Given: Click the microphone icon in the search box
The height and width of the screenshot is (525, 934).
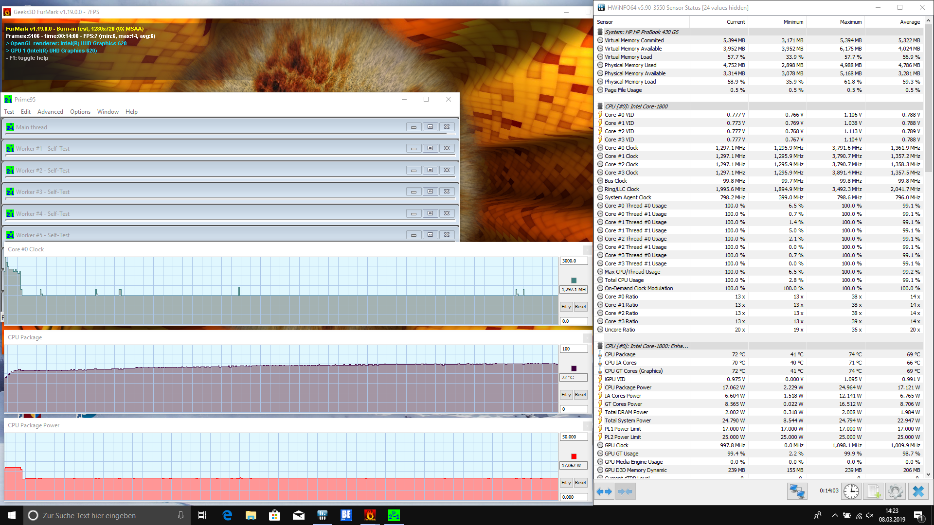Looking at the screenshot, I should pyautogui.click(x=180, y=515).
